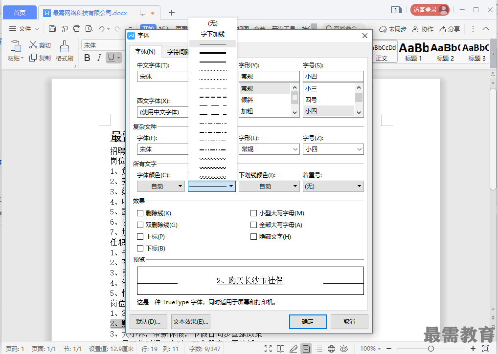Click the underline style combo box arrow

(x=231, y=187)
